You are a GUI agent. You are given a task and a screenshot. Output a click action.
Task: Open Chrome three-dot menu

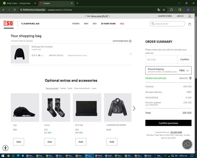[194, 10]
